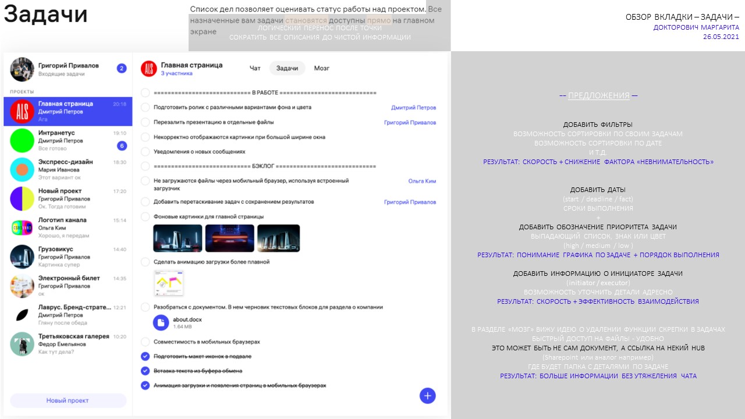The image size is (745, 419).
Task: Click the blue plus add-task button
Action: point(427,396)
